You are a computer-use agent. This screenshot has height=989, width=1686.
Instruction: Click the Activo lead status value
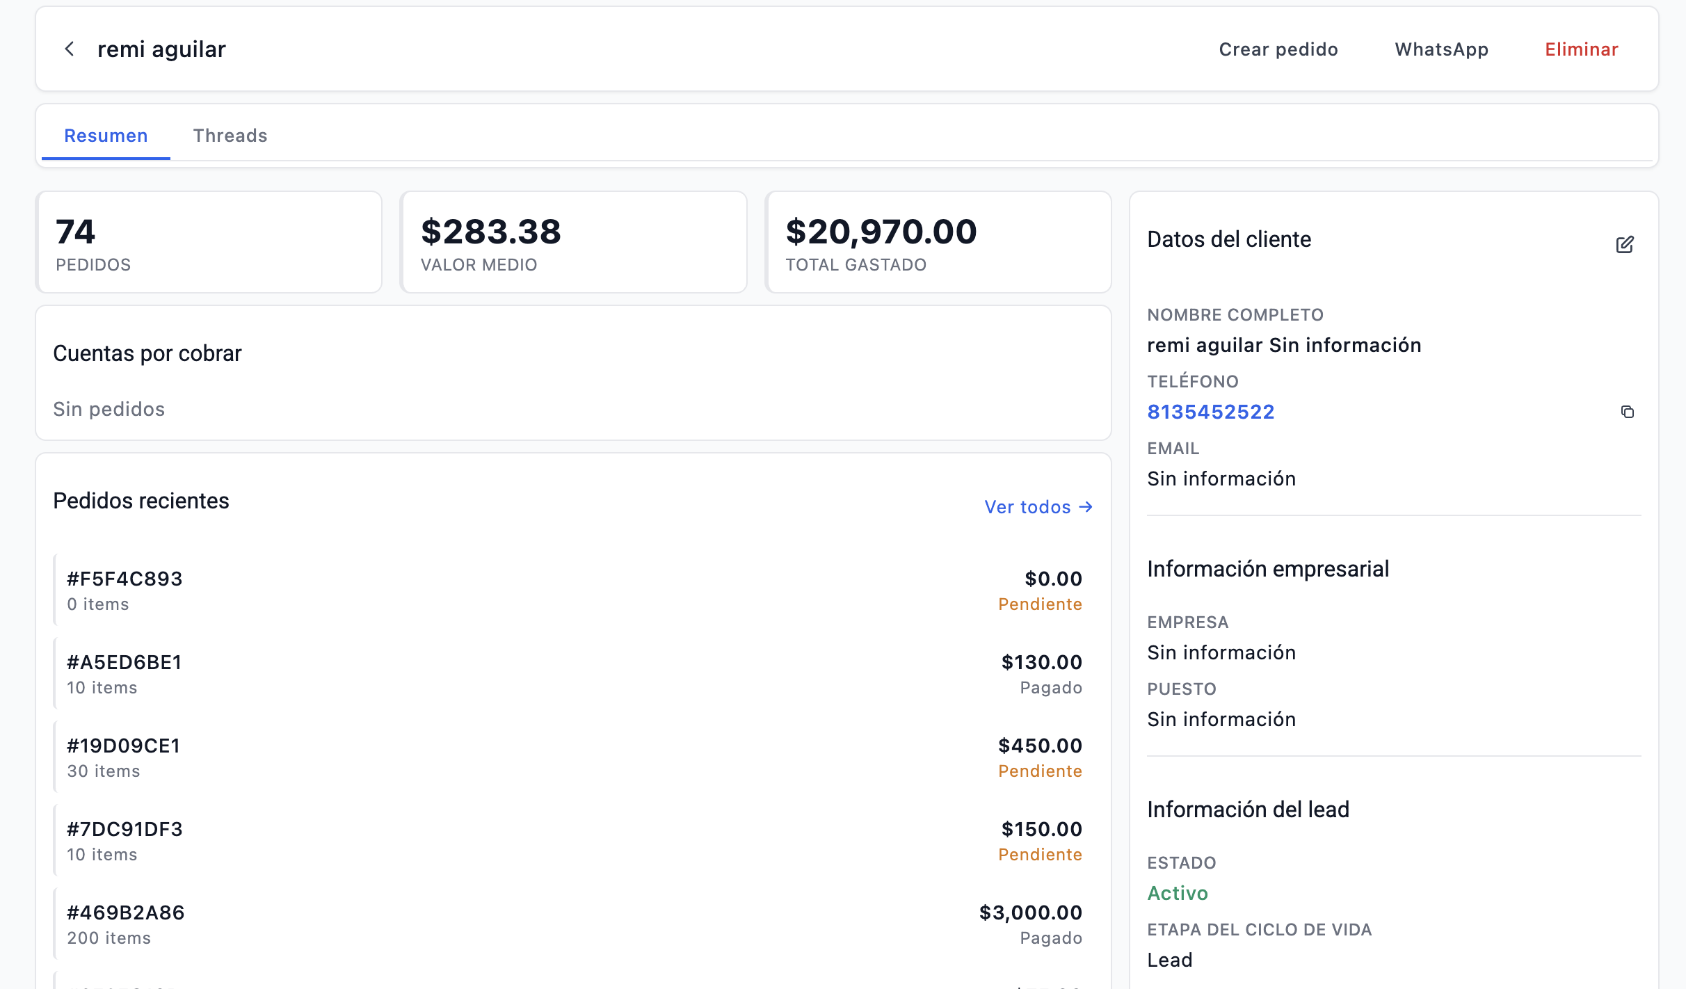tap(1177, 893)
